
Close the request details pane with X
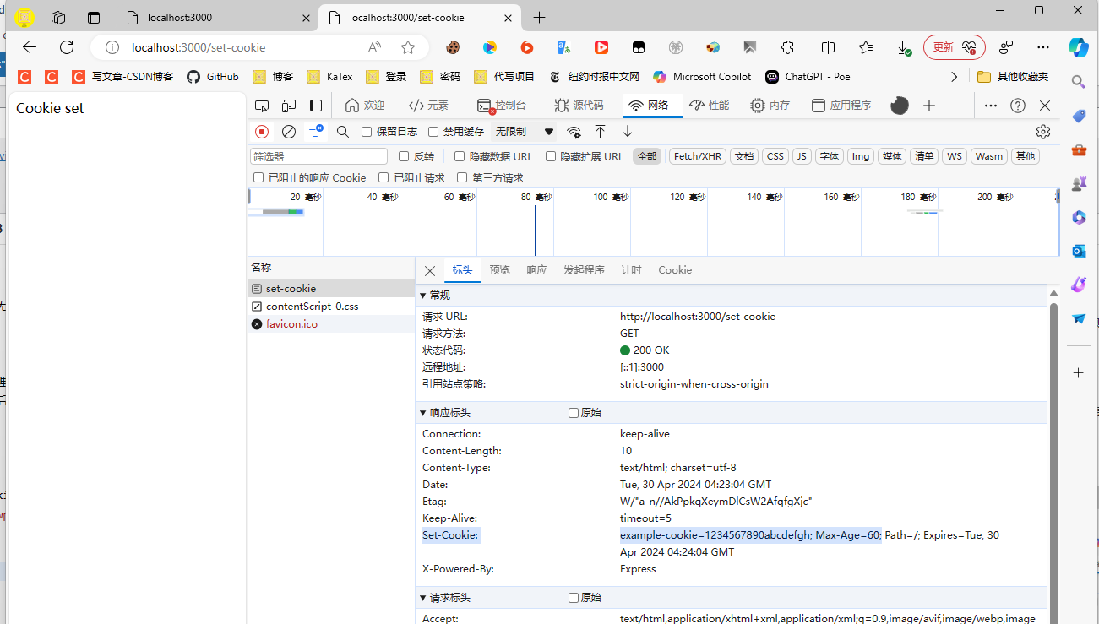click(x=430, y=271)
